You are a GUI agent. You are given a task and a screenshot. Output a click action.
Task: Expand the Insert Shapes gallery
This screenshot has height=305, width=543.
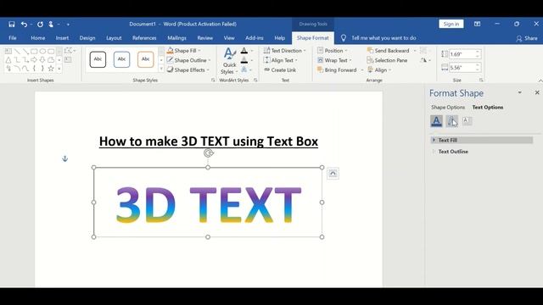coord(59,69)
